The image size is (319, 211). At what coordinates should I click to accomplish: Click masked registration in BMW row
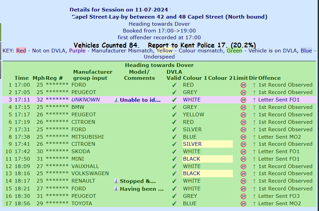(x=57, y=107)
